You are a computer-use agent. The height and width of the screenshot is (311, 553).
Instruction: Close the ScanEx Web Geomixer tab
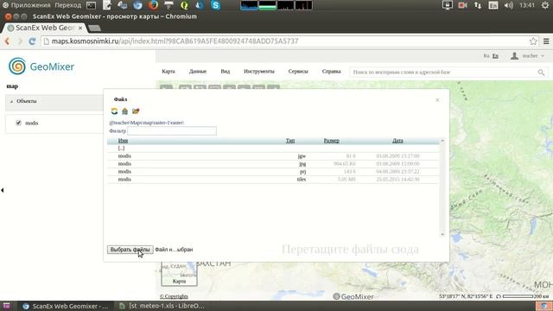(80, 28)
